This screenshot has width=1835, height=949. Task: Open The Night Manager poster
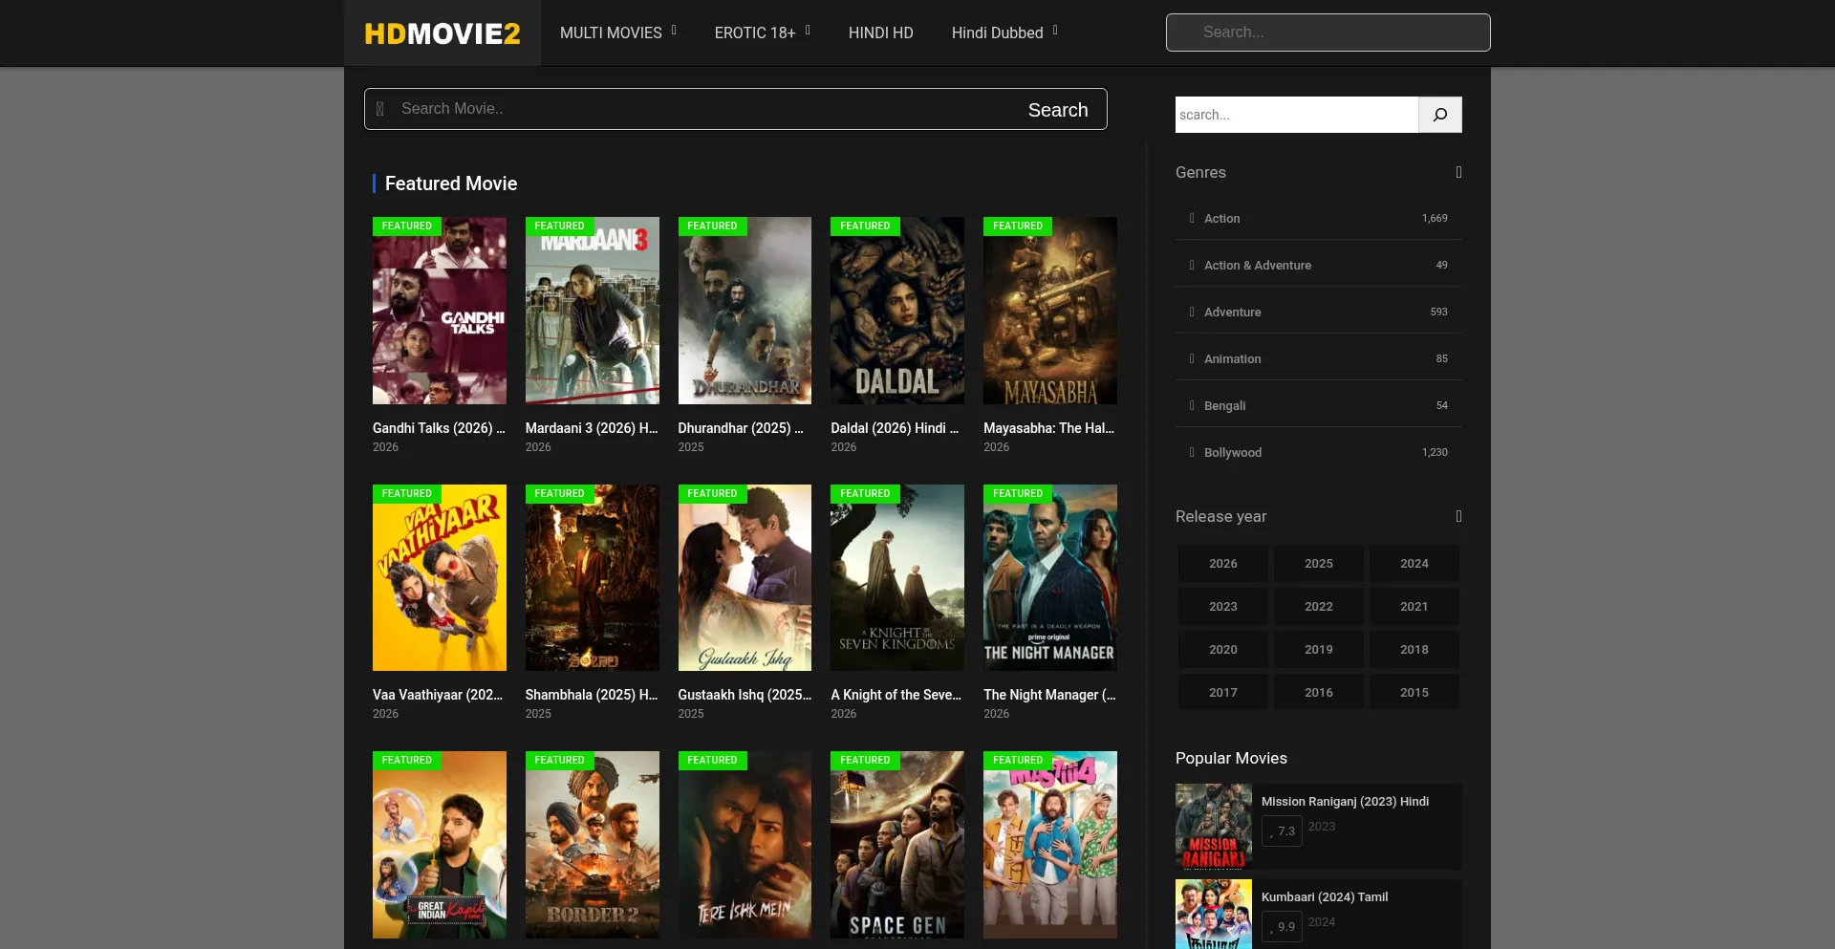(1050, 577)
